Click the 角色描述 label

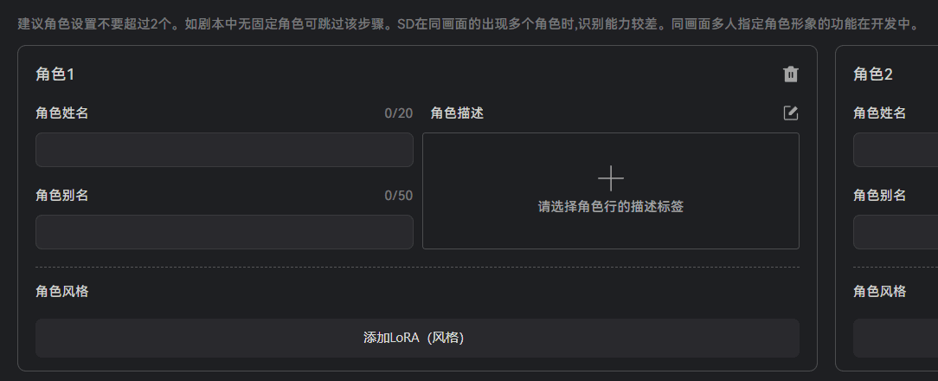pos(457,113)
